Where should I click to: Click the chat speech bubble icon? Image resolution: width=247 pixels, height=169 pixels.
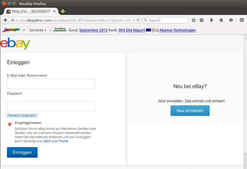pyautogui.click(x=231, y=20)
